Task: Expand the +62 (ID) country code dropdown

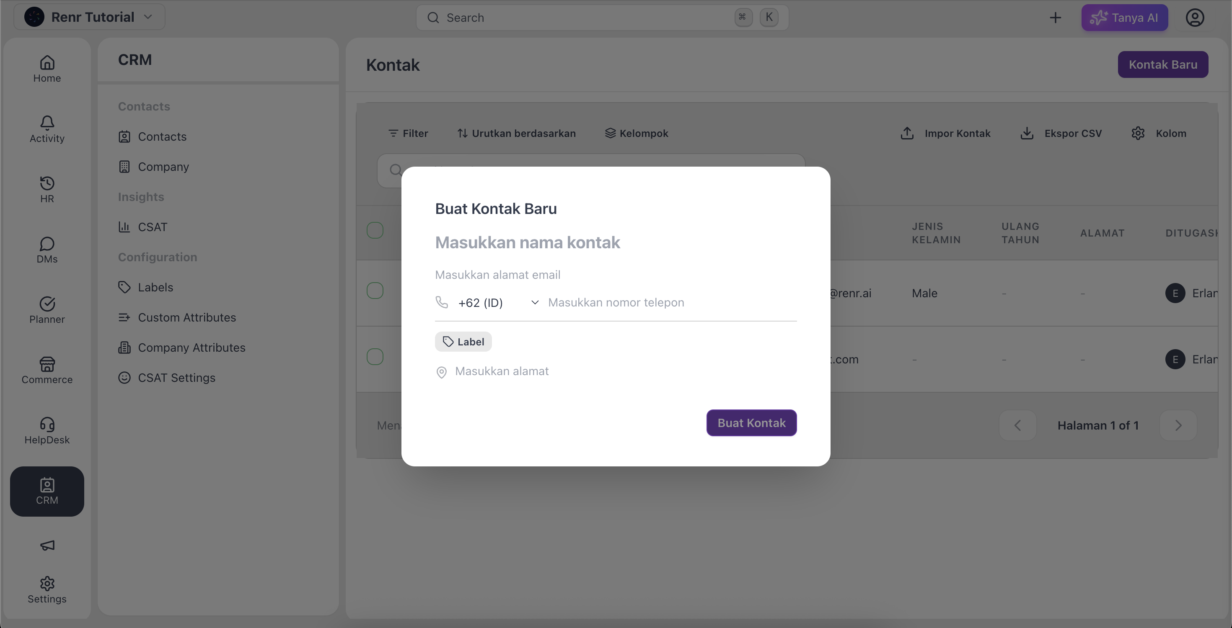Action: pos(498,303)
